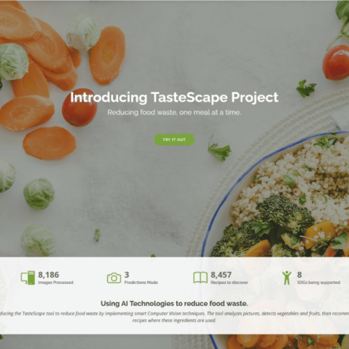
Task: Click the number 8 SDGs counter
Action: coord(300,275)
